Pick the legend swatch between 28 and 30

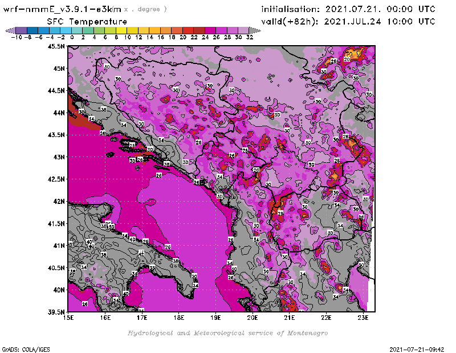tap(232, 31)
